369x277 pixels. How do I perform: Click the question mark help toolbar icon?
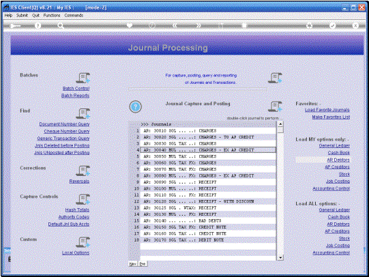(x=38, y=25)
